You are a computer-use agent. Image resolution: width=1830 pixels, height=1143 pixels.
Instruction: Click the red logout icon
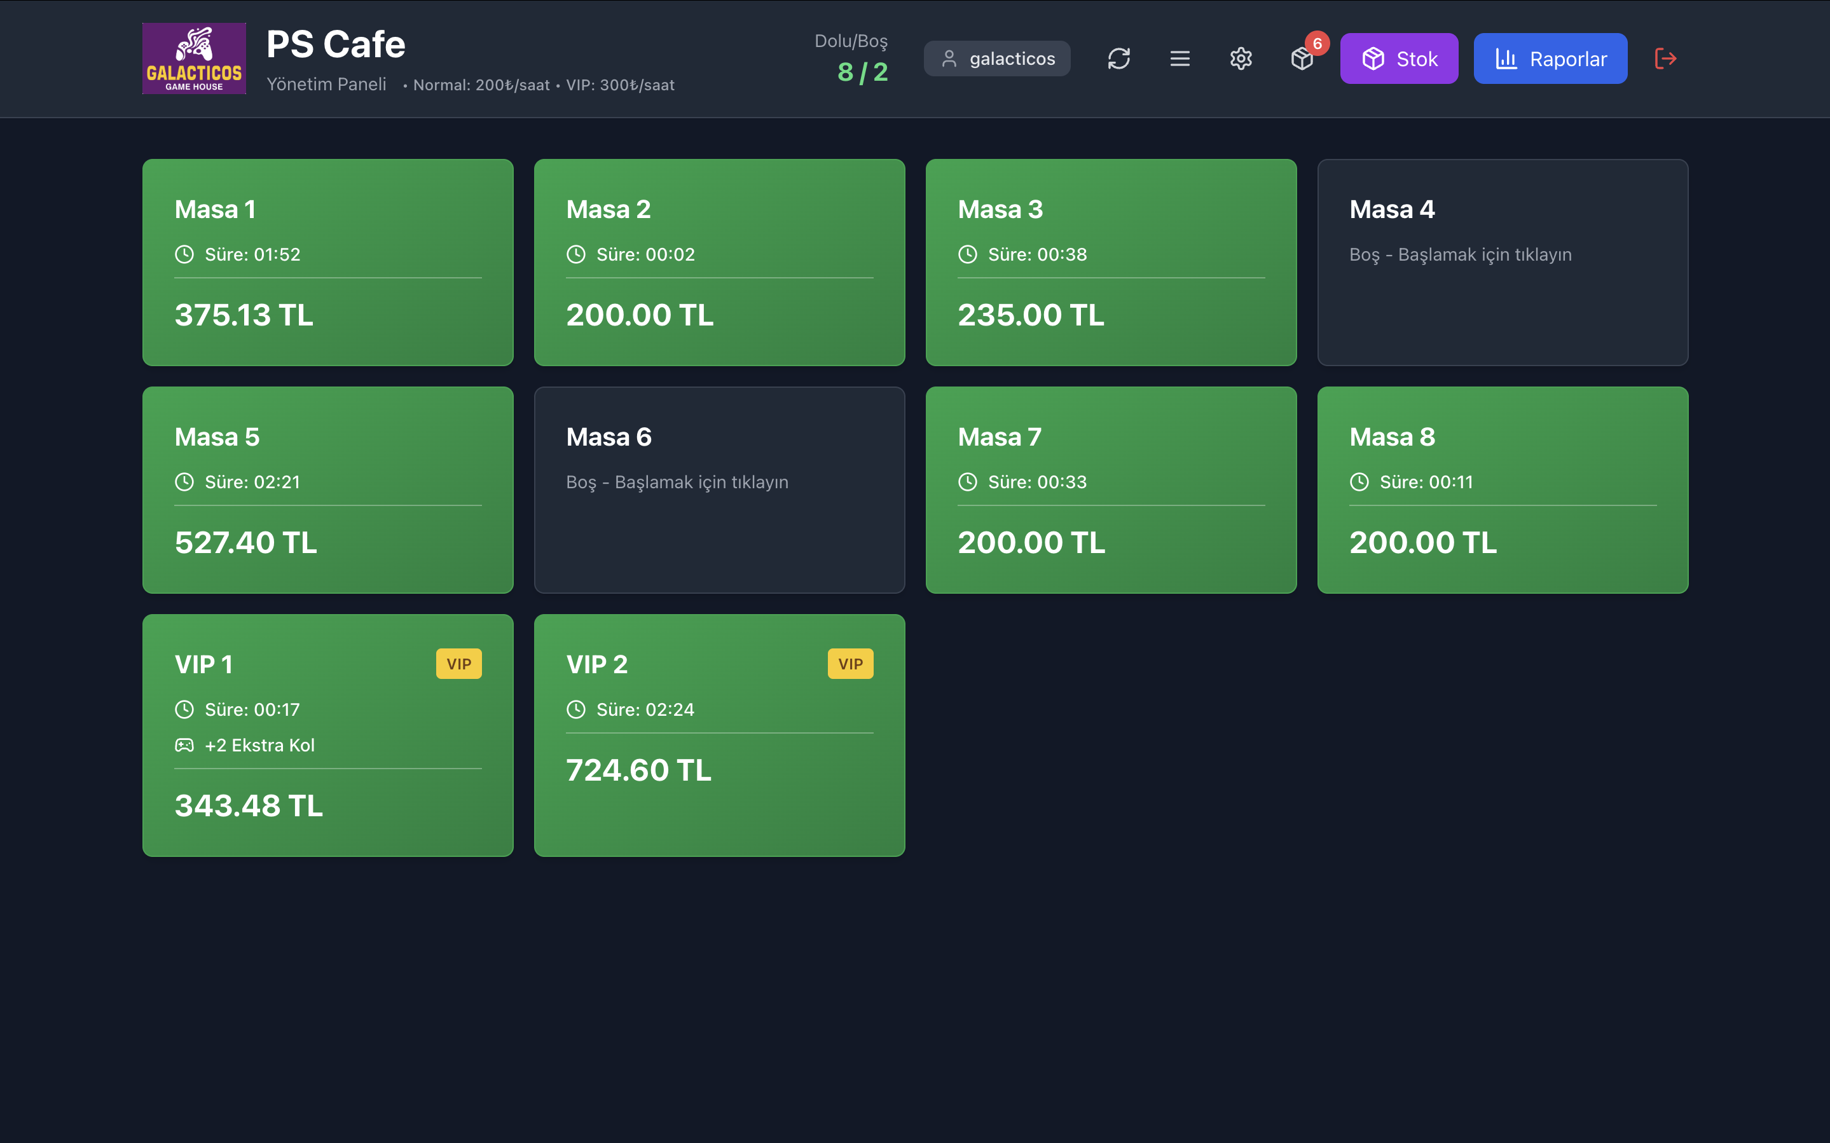(1666, 58)
